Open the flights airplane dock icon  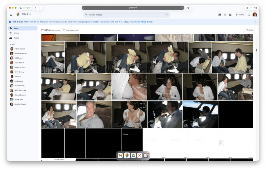(x=139, y=155)
